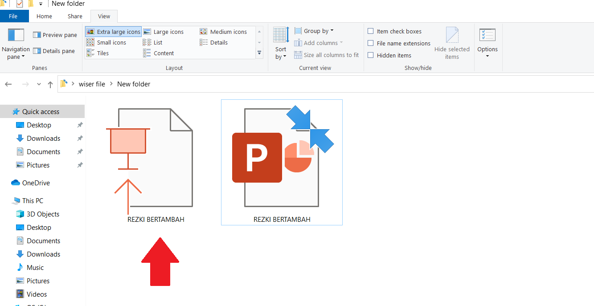Expand the Navigation pane dropdown
Image resolution: width=594 pixels, height=306 pixels.
pyautogui.click(x=16, y=53)
